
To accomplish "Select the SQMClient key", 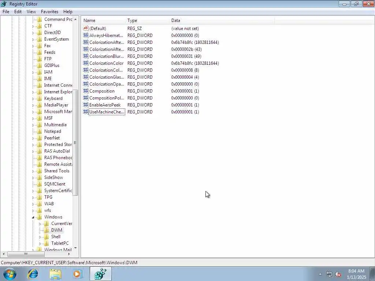I will click(55, 184).
